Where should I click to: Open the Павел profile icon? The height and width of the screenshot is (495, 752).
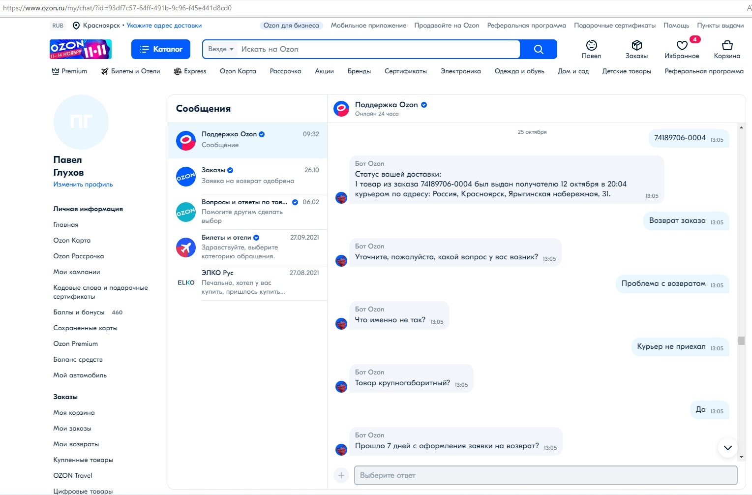[x=591, y=49]
